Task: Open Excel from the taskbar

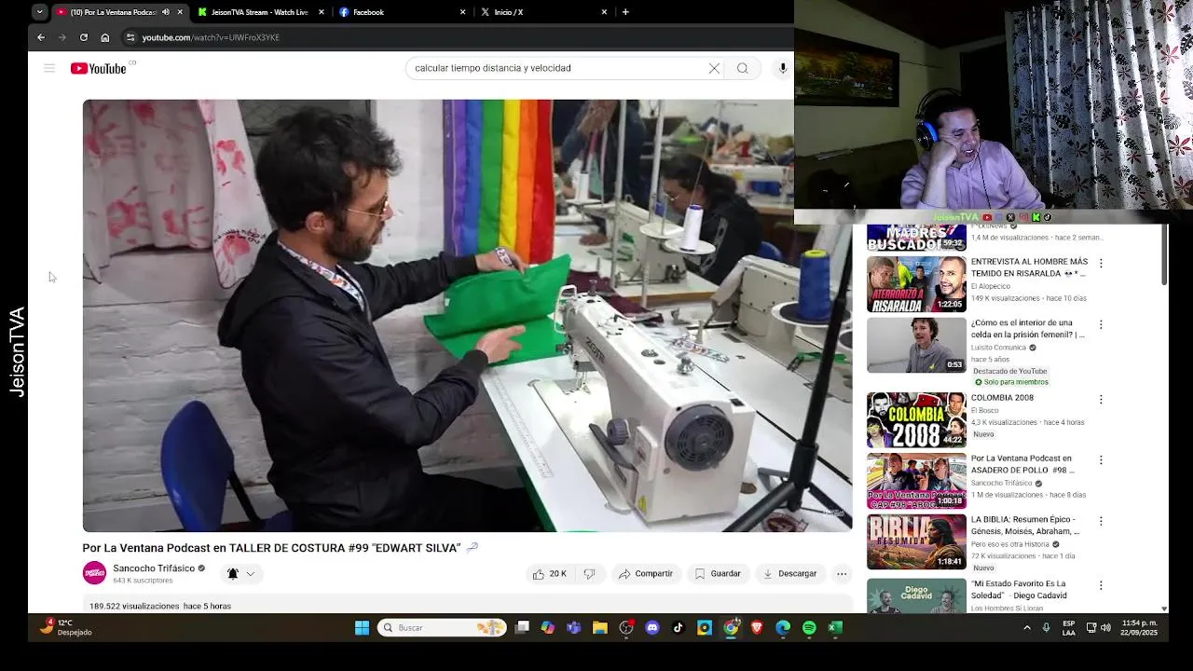Action: pyautogui.click(x=835, y=628)
